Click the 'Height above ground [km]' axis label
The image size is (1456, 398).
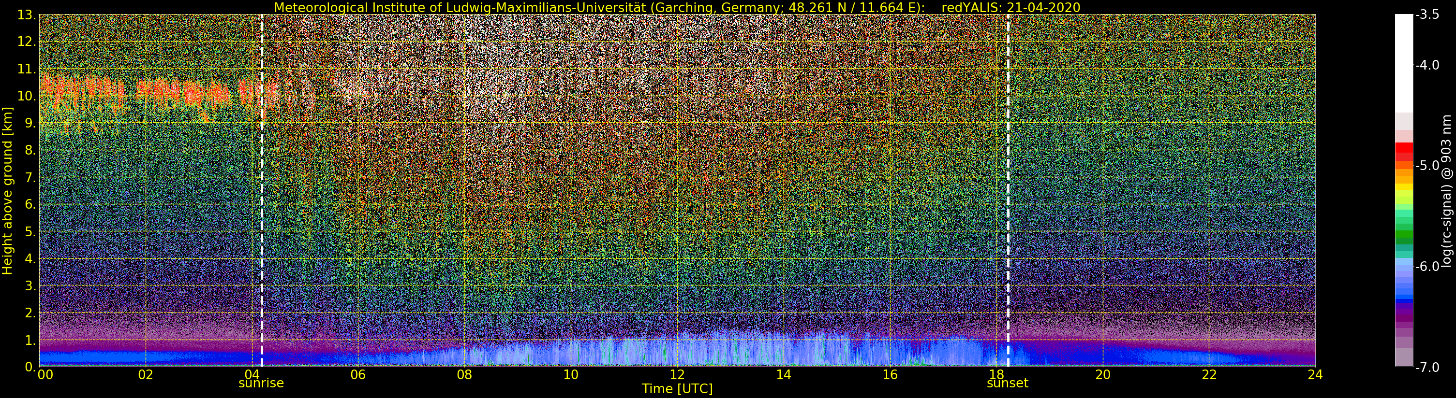coord(7,191)
